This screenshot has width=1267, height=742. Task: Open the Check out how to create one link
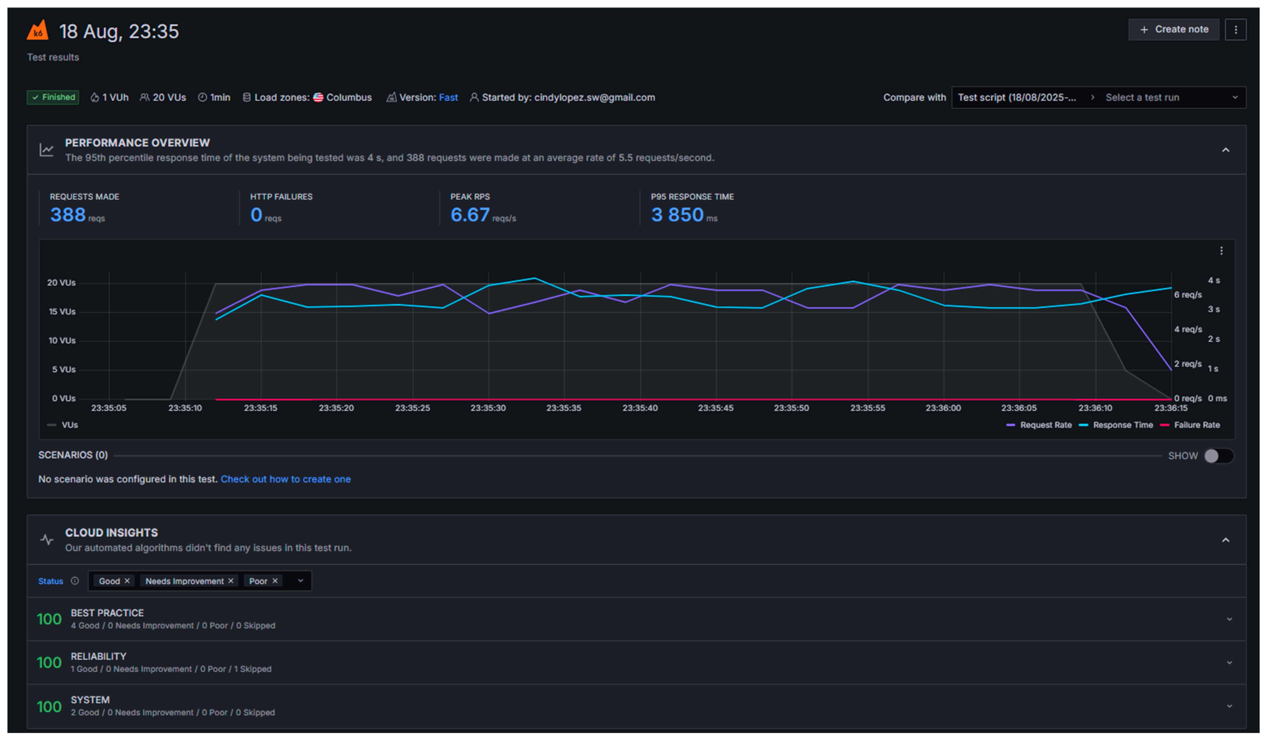point(286,479)
